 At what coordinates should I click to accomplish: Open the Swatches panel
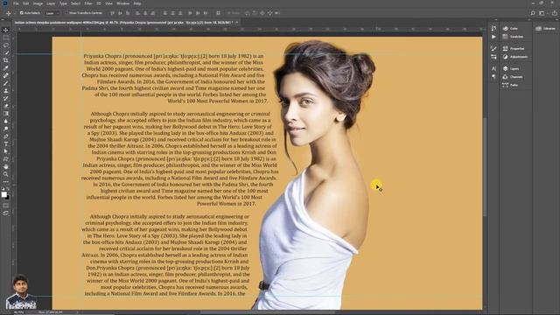pyautogui.click(x=514, y=37)
